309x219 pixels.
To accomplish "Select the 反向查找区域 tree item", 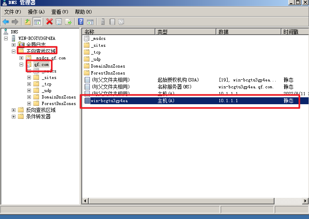I will point(41,110).
